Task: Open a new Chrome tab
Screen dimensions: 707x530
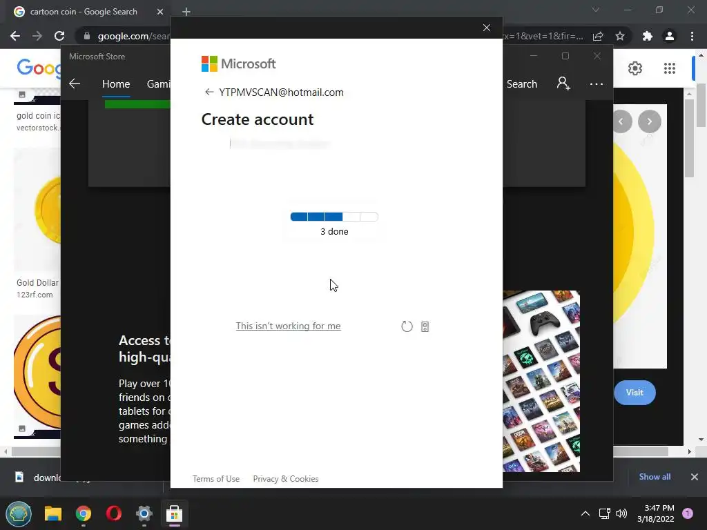Action: pyautogui.click(x=186, y=12)
